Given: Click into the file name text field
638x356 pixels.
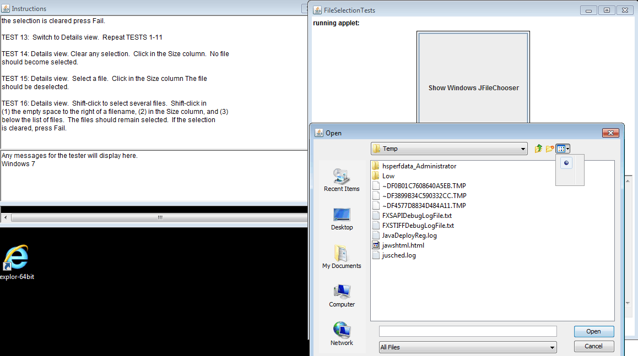Looking at the screenshot, I should coord(468,331).
